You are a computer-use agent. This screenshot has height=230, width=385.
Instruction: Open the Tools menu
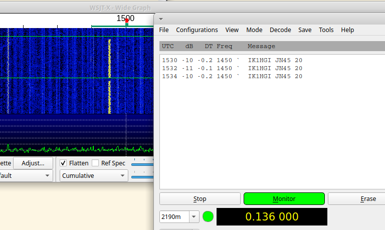coord(326,30)
